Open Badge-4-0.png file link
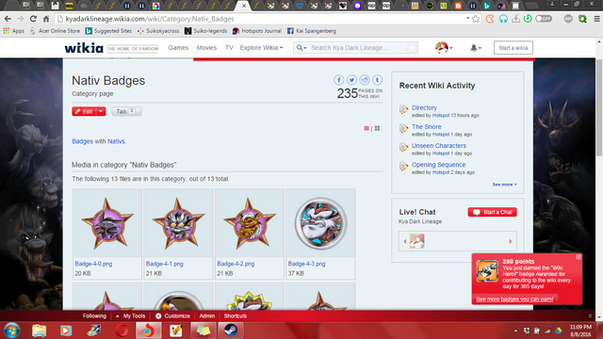The height and width of the screenshot is (339, 603). [x=93, y=264]
